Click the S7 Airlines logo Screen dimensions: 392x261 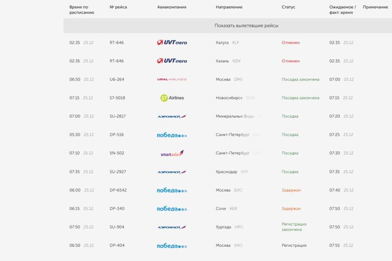point(172,98)
